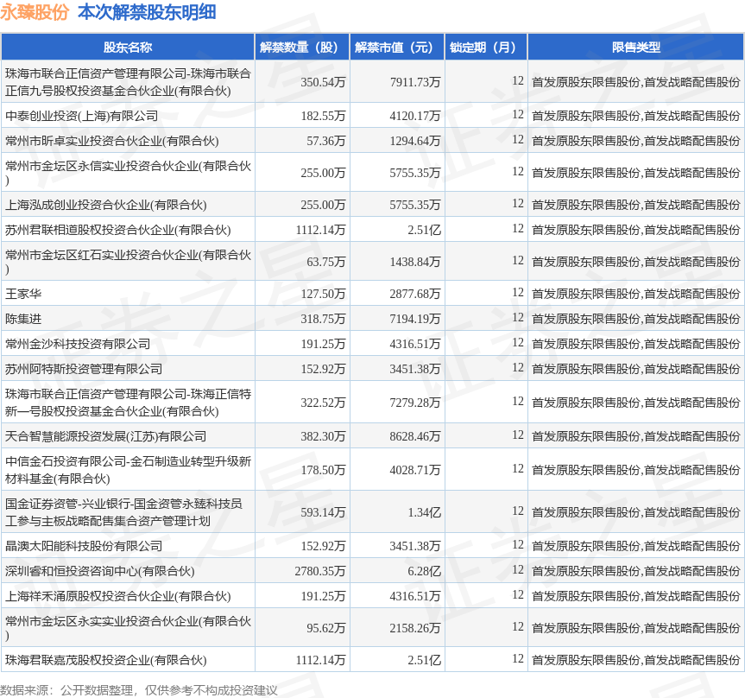Select shareholder 珠海君联嘉茂股权投资企业(有限合伙)
The height and width of the screenshot is (698, 745).
pyautogui.click(x=105, y=660)
